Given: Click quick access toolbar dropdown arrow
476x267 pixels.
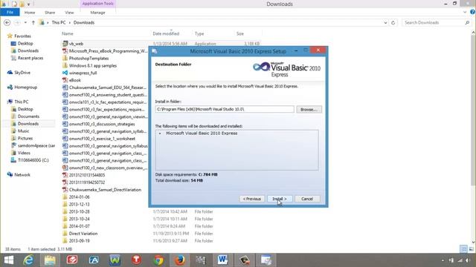Looking at the screenshot, I should [28, 4].
